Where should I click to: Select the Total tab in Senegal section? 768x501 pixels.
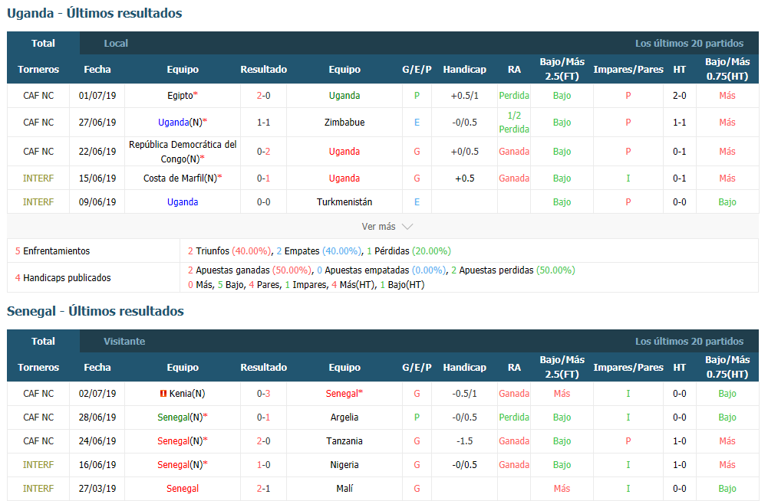(x=43, y=341)
